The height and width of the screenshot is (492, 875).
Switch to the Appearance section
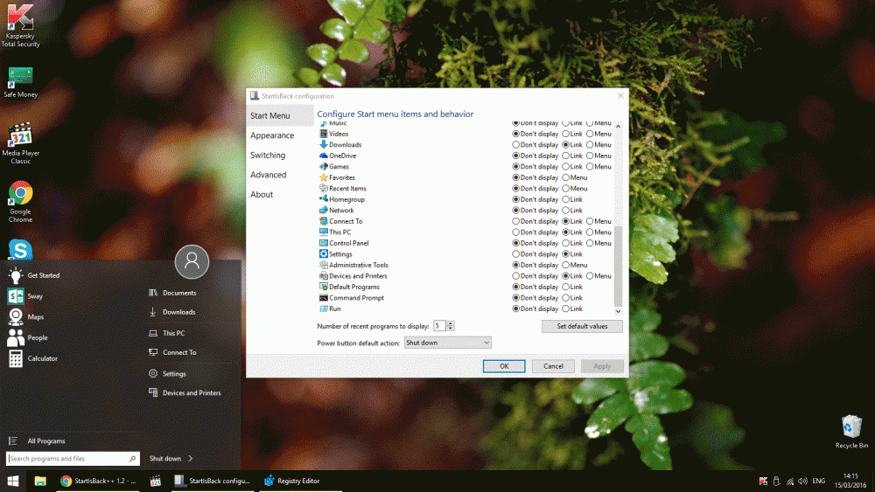272,135
